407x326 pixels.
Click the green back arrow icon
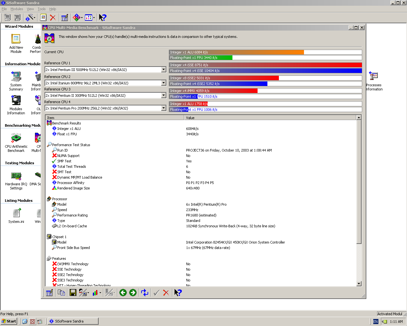pyautogui.click(x=123, y=293)
